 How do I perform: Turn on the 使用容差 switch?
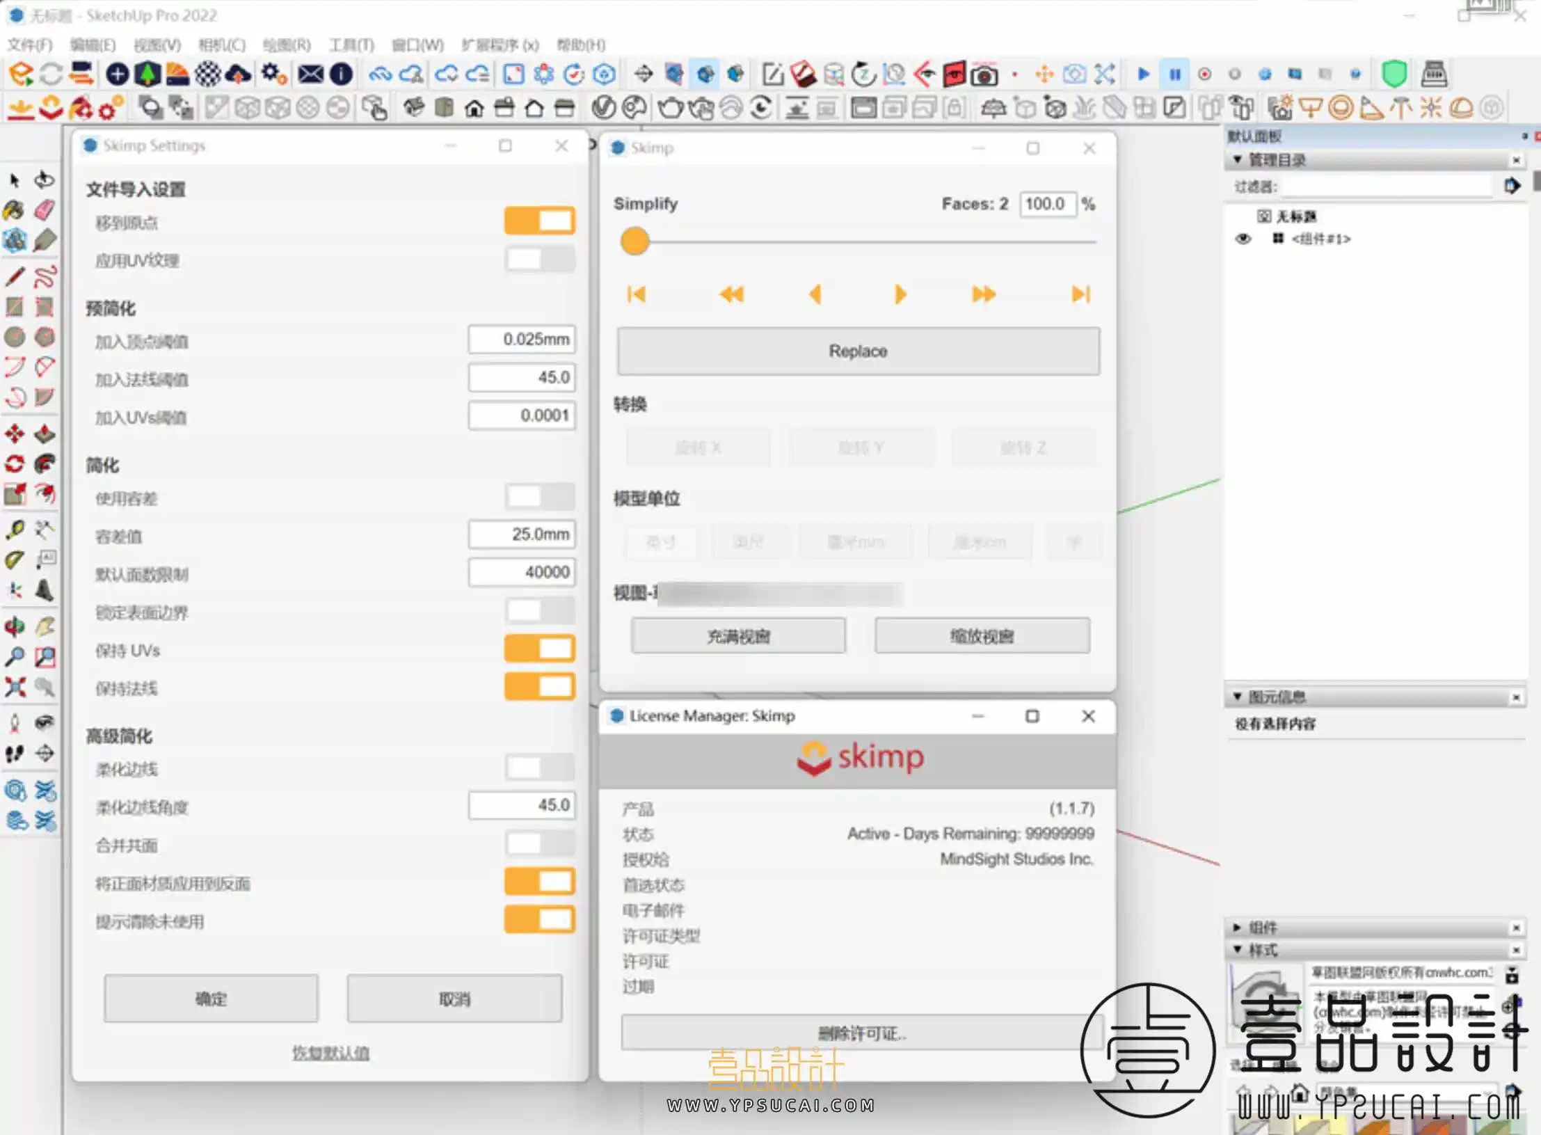(540, 497)
